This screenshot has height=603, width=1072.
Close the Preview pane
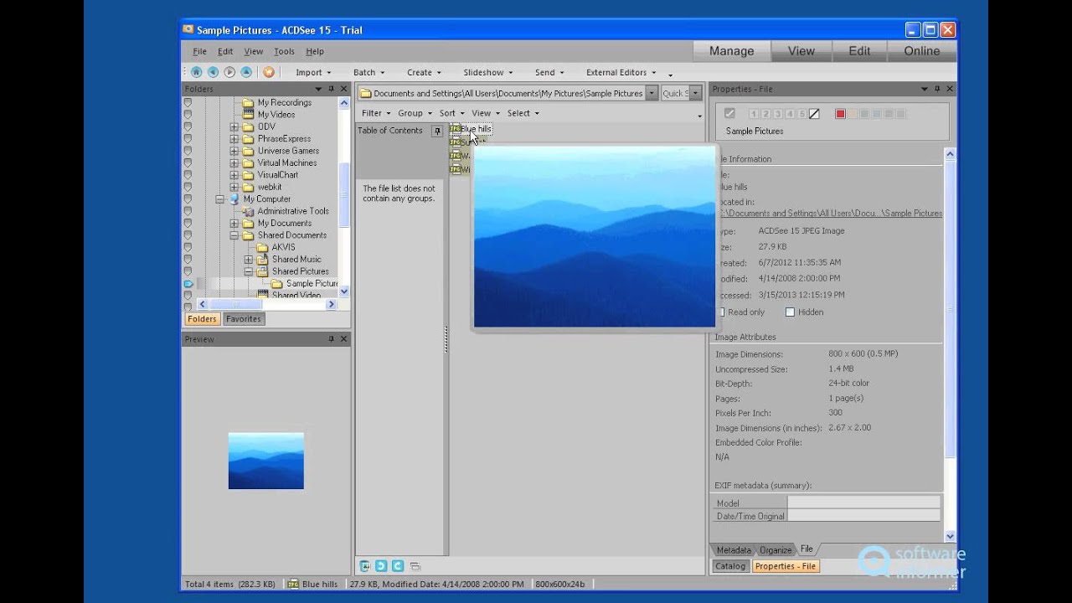click(x=343, y=339)
